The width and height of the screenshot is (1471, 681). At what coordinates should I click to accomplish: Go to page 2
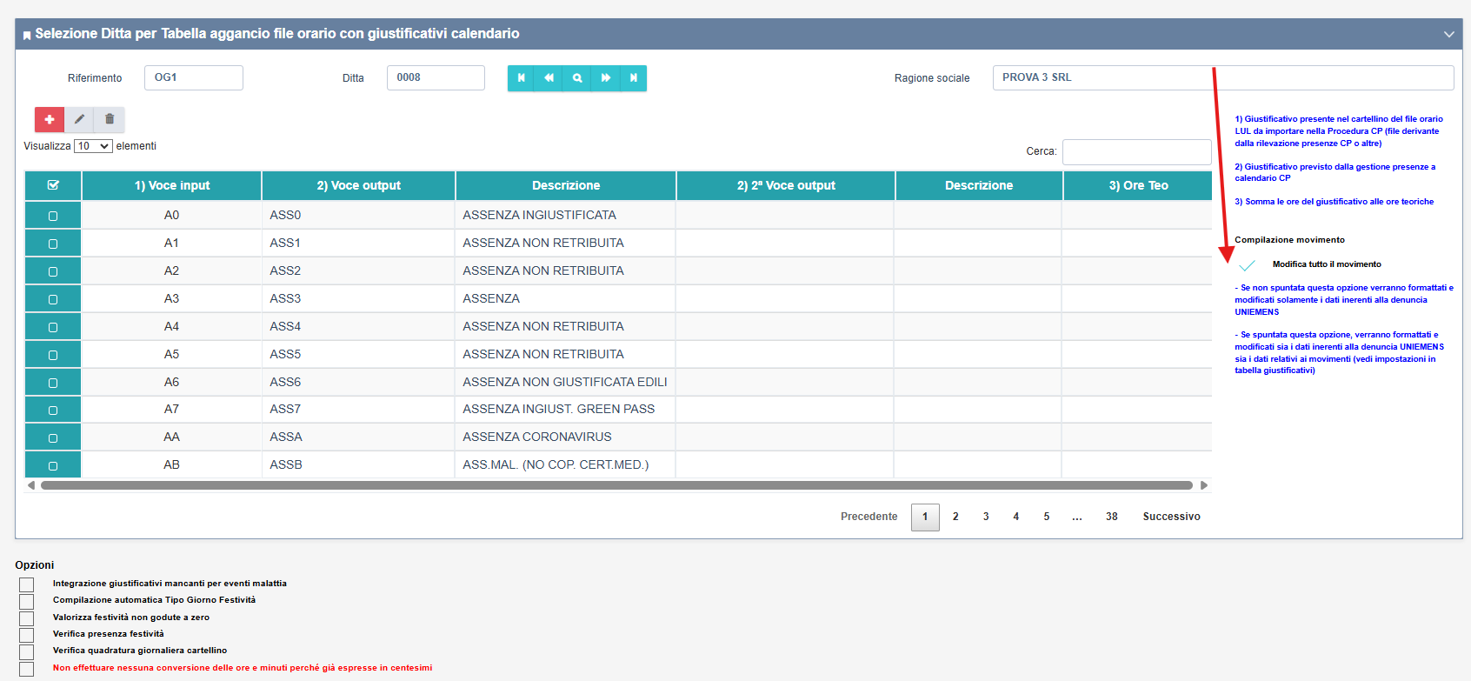point(955,517)
